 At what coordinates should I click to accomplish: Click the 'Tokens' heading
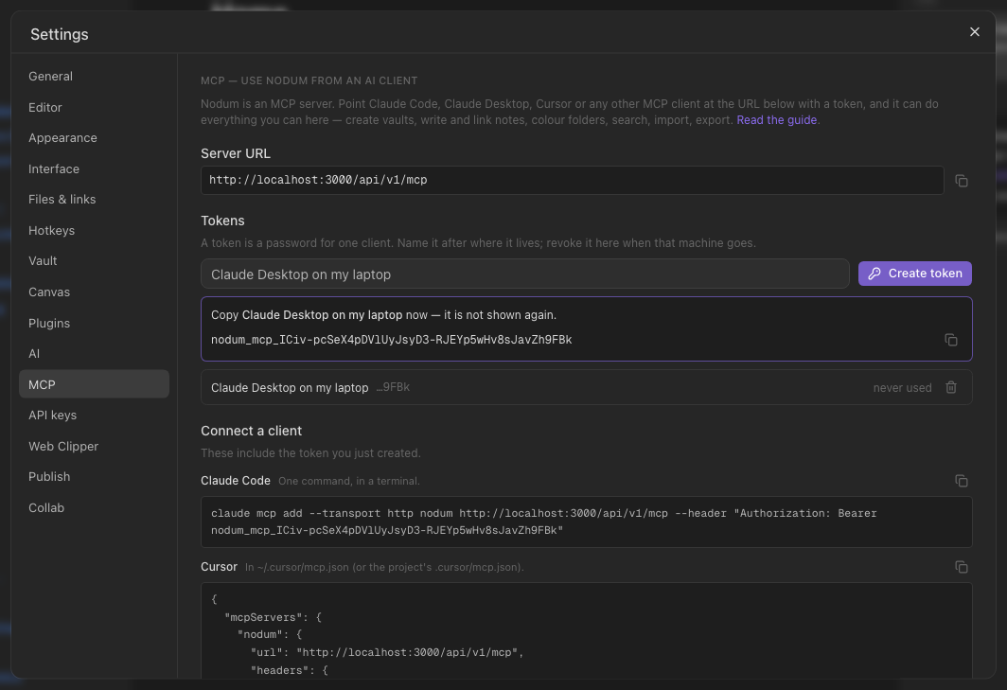pos(222,221)
